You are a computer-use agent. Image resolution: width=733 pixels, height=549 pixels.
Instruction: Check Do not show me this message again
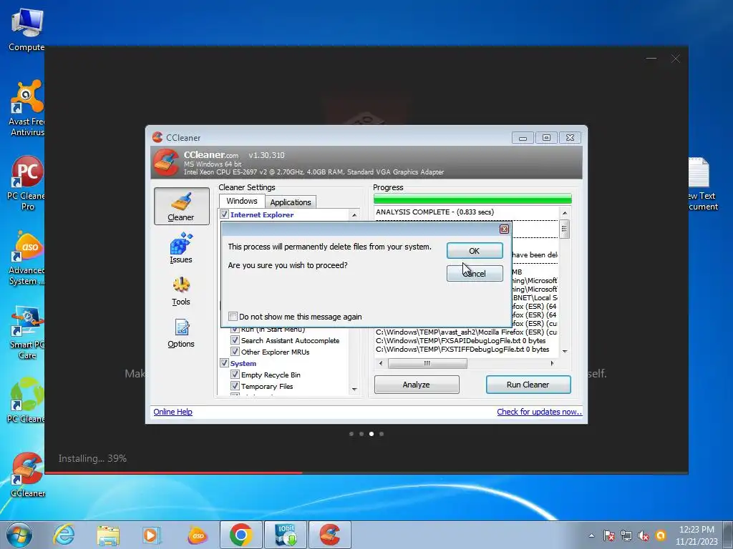[233, 317]
